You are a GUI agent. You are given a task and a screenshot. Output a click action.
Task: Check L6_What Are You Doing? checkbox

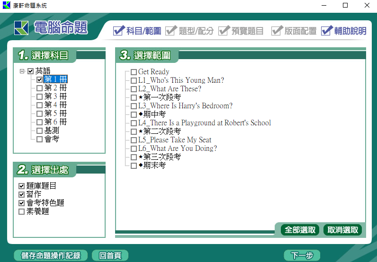[x=134, y=148]
